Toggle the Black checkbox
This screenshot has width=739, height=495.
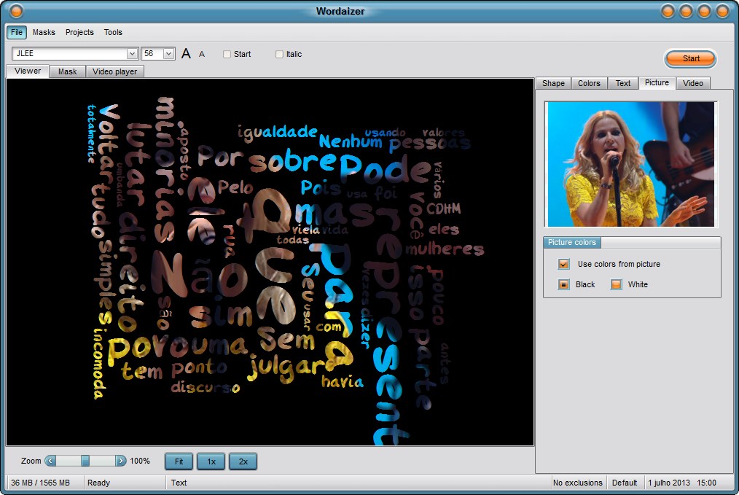click(x=563, y=284)
